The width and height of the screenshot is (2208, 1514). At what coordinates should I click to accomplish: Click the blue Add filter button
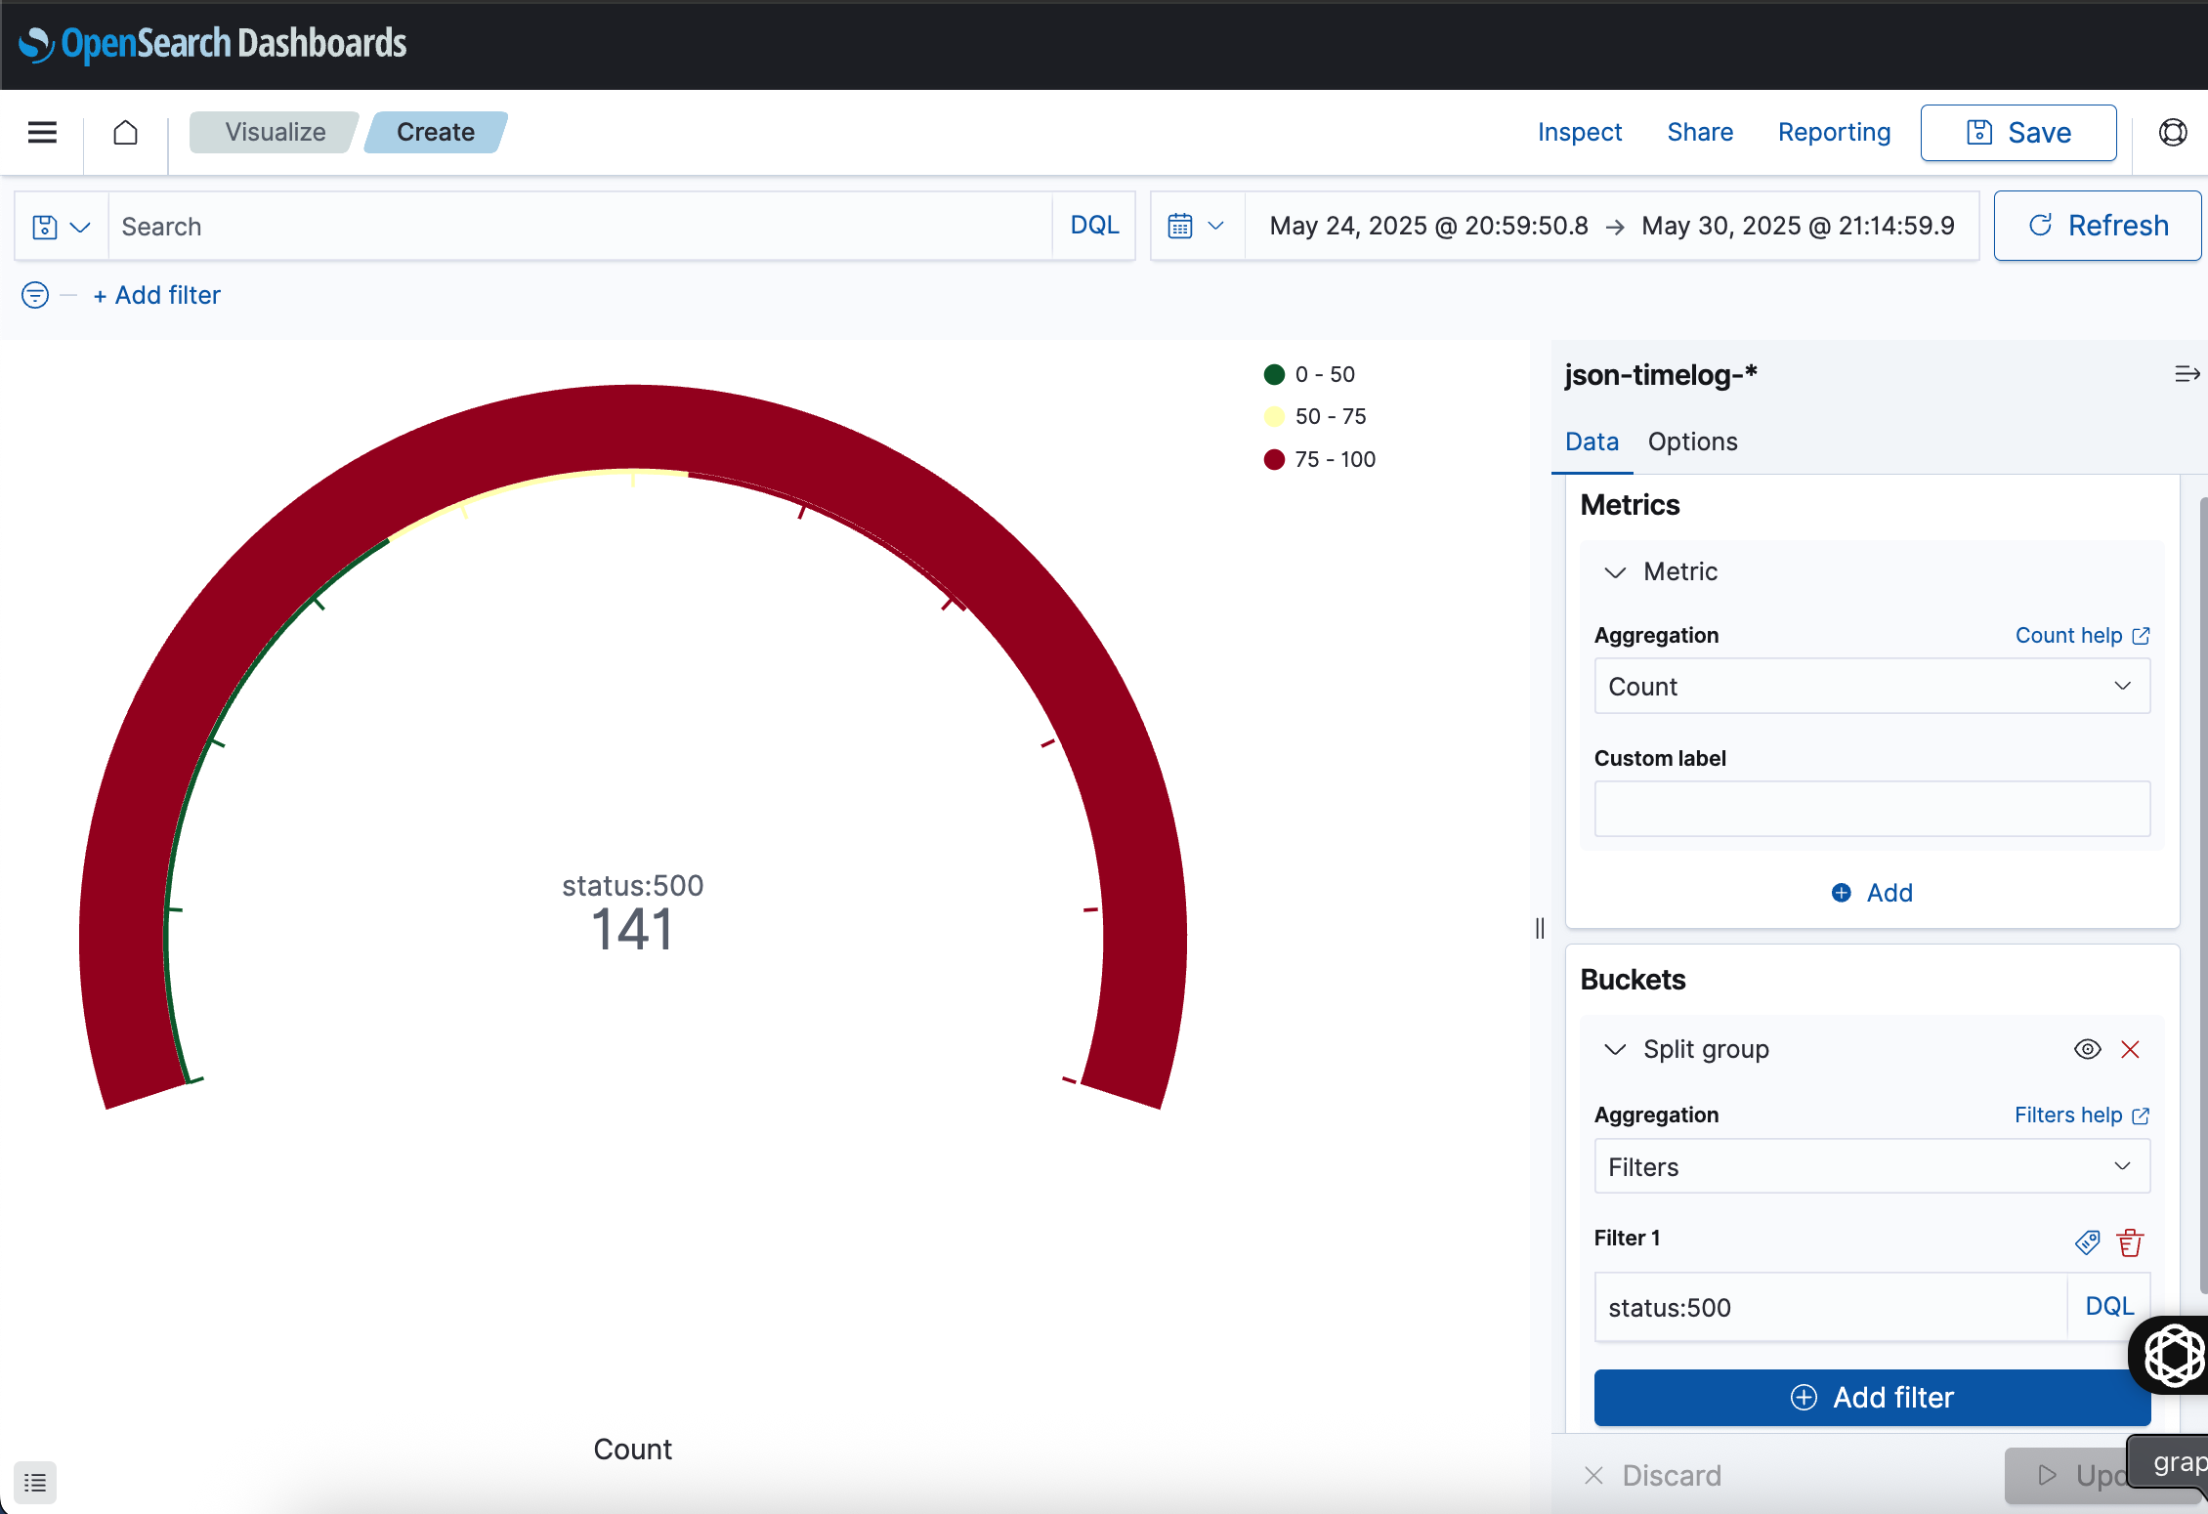click(x=1871, y=1398)
